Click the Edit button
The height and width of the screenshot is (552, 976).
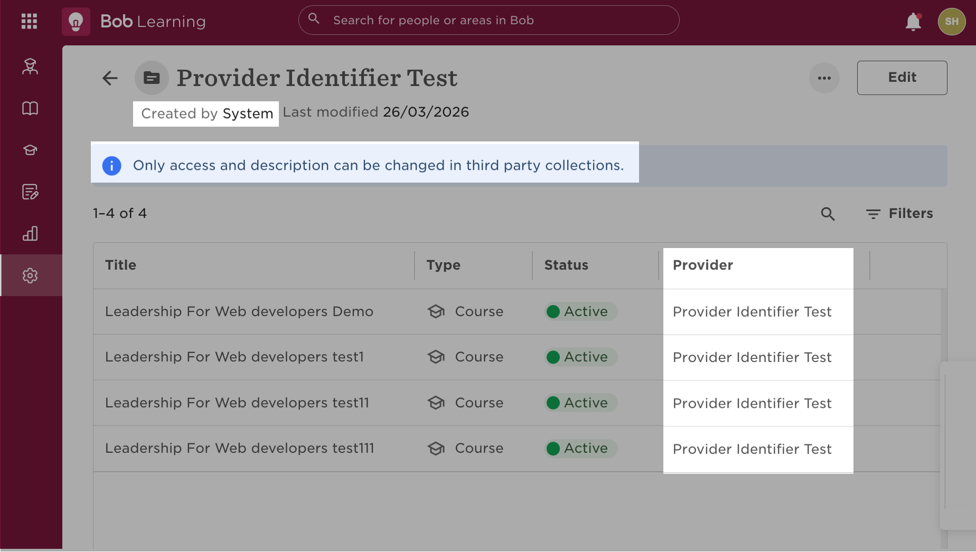[x=902, y=78]
